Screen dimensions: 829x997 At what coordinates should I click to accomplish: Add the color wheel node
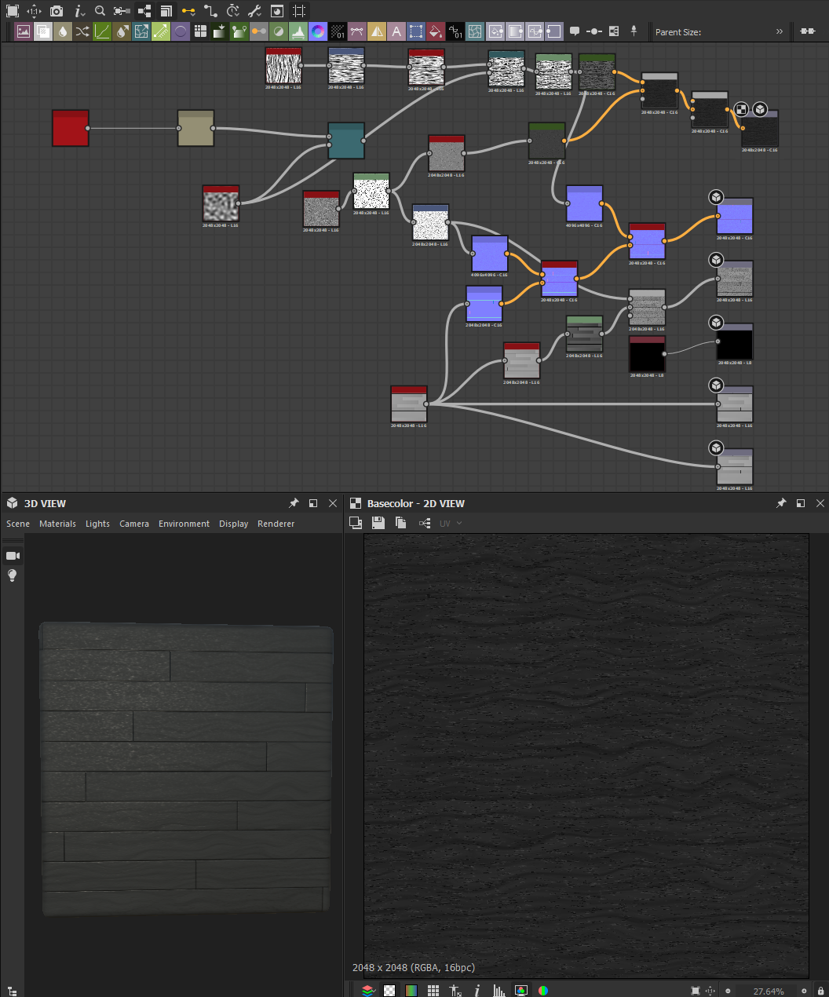click(x=318, y=31)
